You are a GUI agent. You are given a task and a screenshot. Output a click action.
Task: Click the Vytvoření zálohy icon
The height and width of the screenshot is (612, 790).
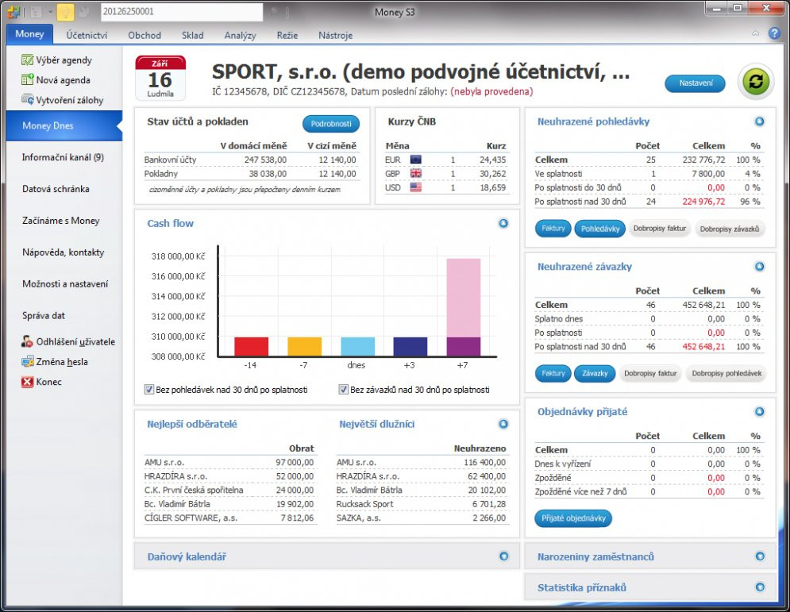[27, 99]
